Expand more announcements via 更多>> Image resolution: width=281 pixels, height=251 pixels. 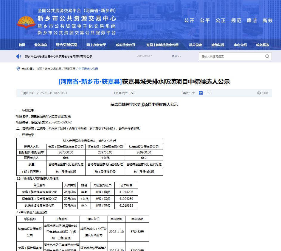(176, 56)
